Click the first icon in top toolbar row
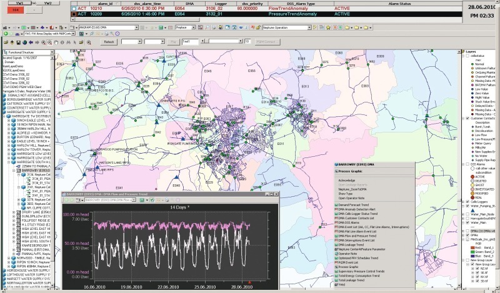This screenshot has height=293, width=500. click(5, 27)
